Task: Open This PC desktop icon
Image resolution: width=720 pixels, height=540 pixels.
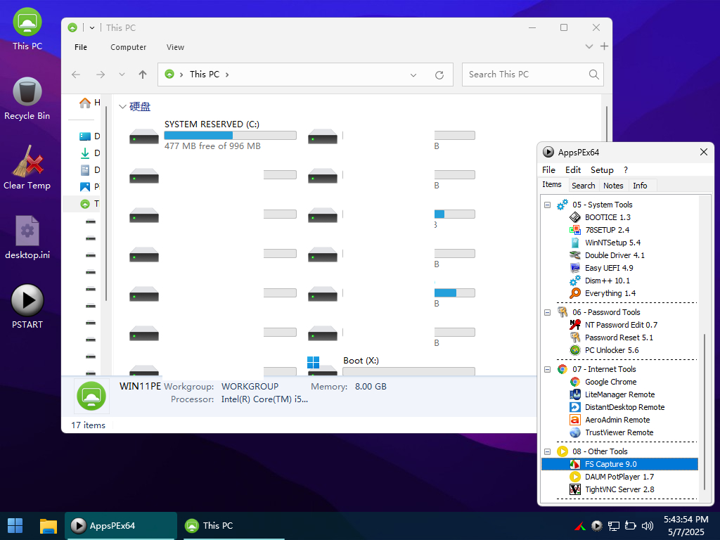Action: tap(27, 28)
